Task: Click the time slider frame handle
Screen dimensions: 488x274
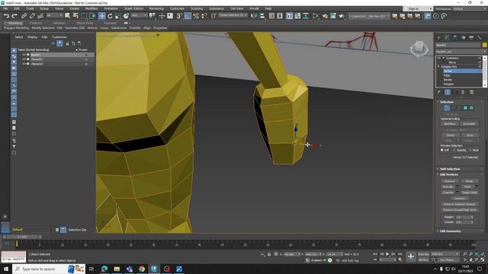Action: (x=22, y=237)
